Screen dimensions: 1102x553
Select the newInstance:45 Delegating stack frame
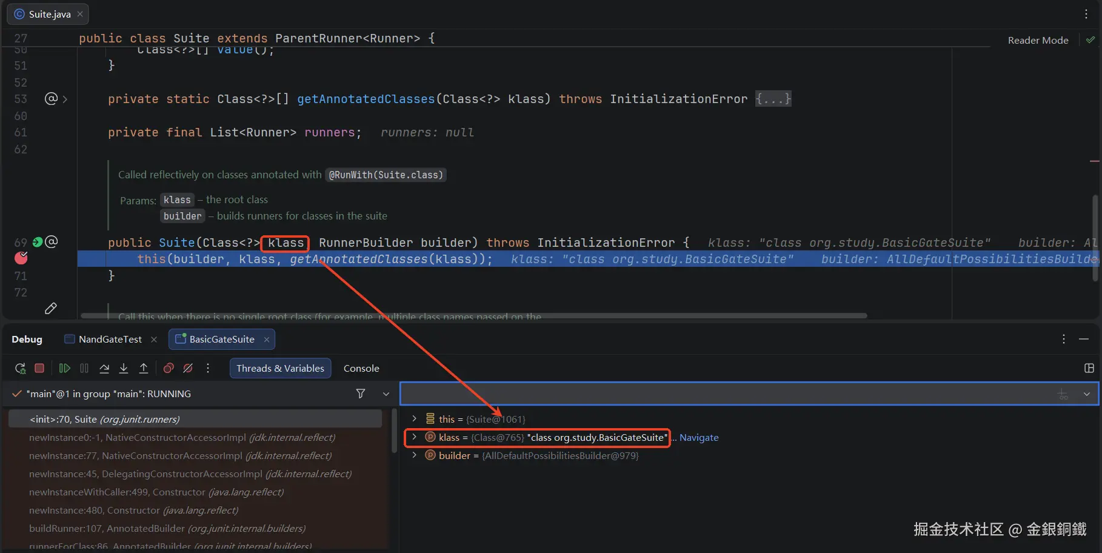pyautogui.click(x=195, y=474)
